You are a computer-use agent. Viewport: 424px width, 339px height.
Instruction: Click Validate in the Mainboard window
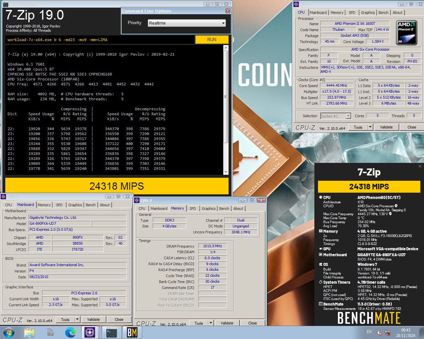pyautogui.click(x=93, y=319)
